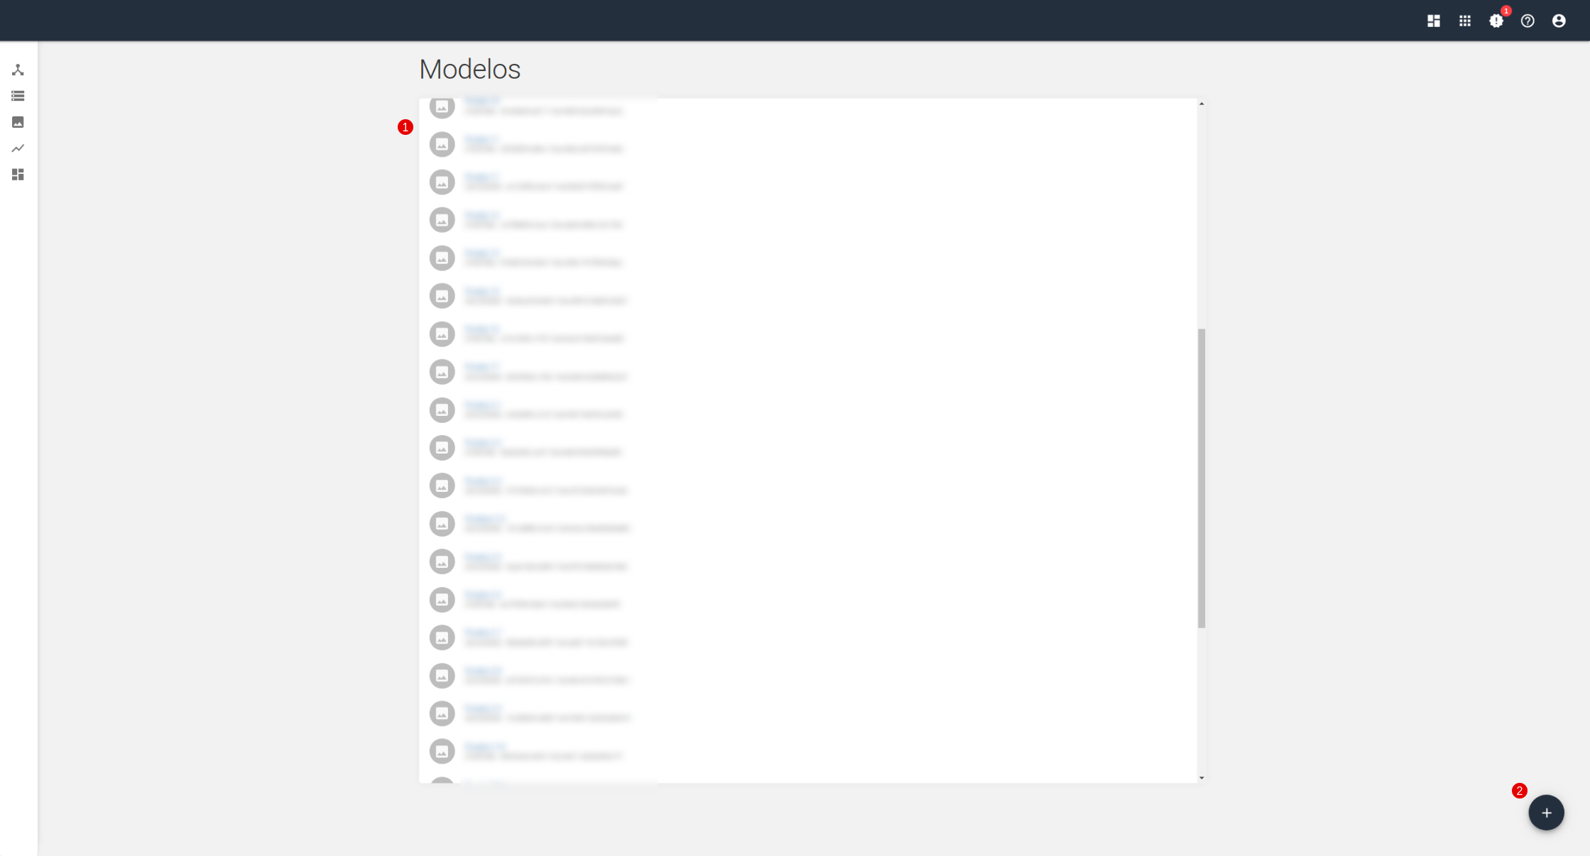The image size is (1590, 856).
Task: Click the list scrollbar down arrow
Action: pyautogui.click(x=1202, y=778)
